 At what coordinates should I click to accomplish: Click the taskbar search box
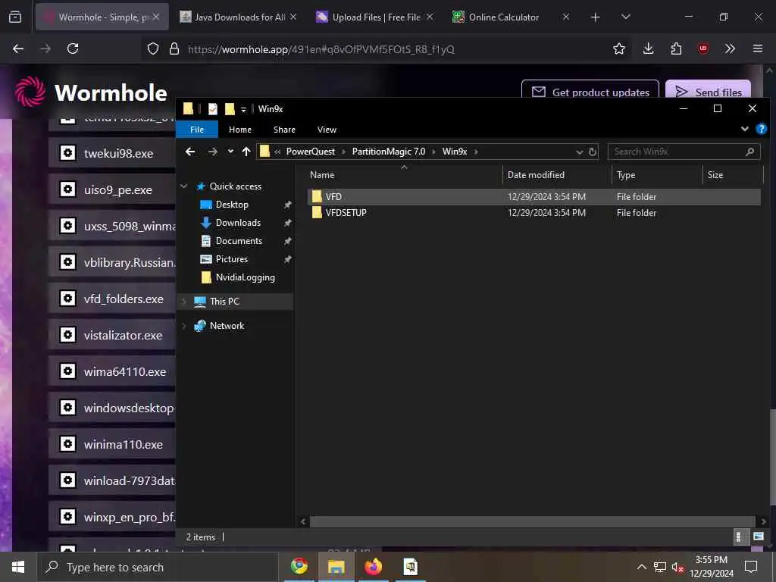pos(158,567)
